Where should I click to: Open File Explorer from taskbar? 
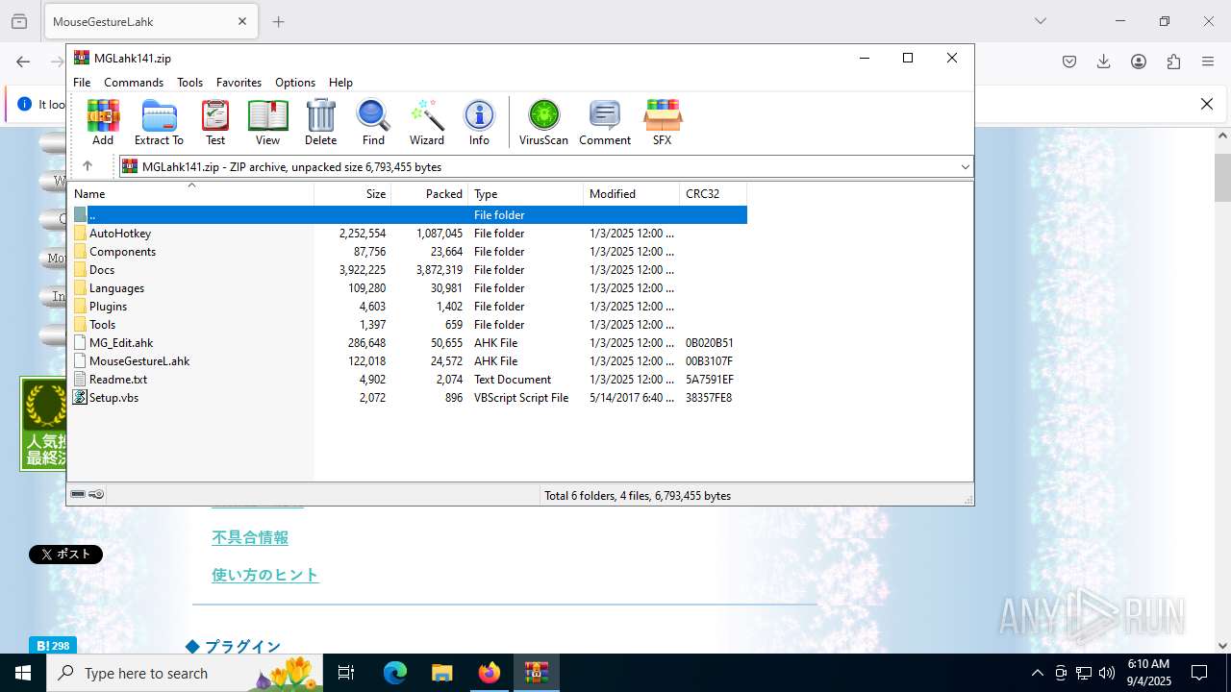pyautogui.click(x=442, y=673)
